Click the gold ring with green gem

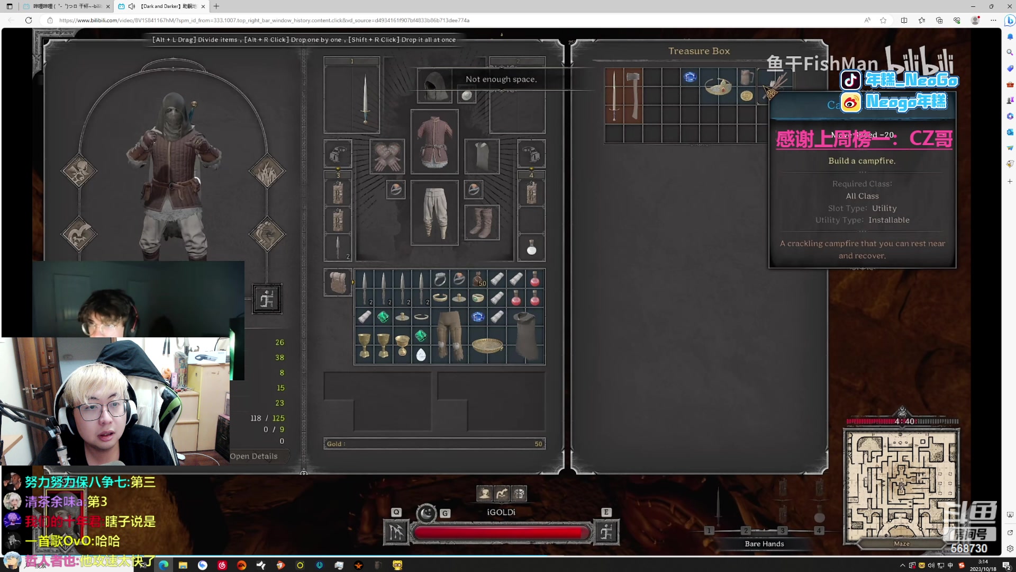(478, 298)
